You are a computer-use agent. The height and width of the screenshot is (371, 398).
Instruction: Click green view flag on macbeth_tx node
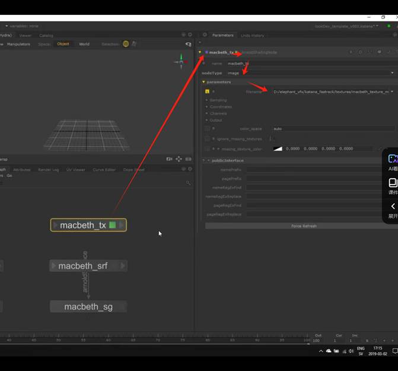pyautogui.click(x=113, y=225)
